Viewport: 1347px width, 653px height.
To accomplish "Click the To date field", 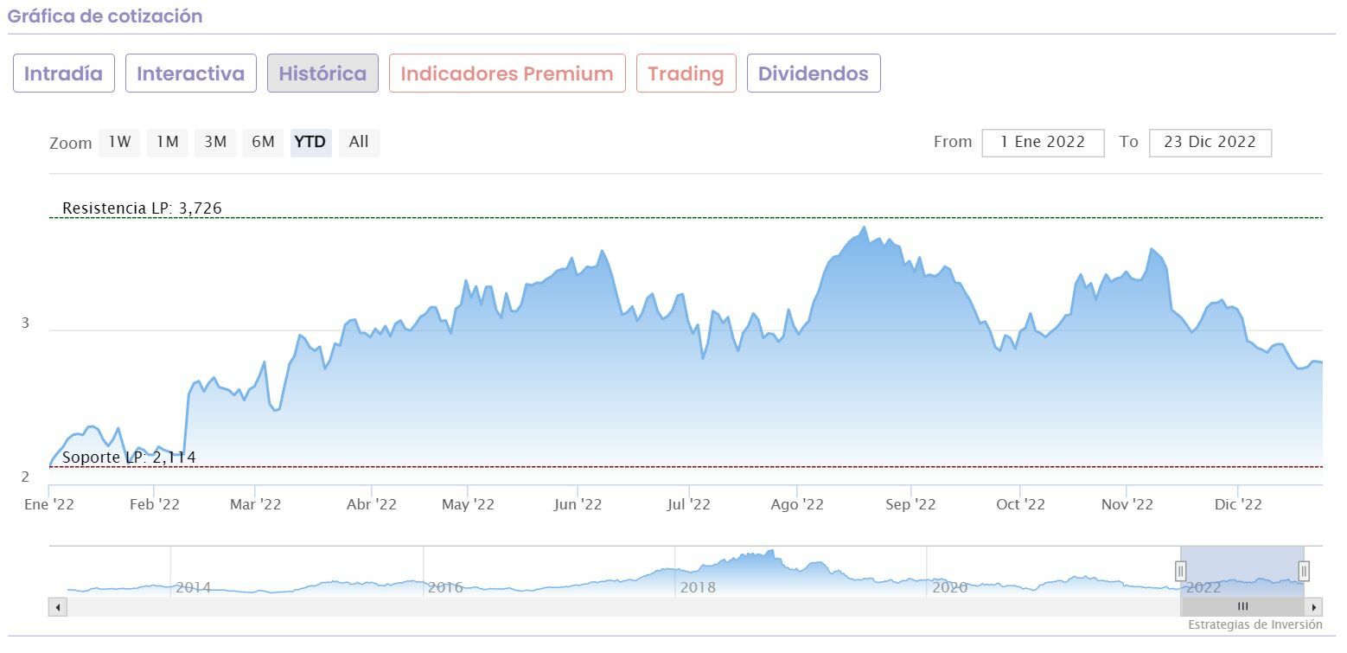I will [x=1210, y=143].
